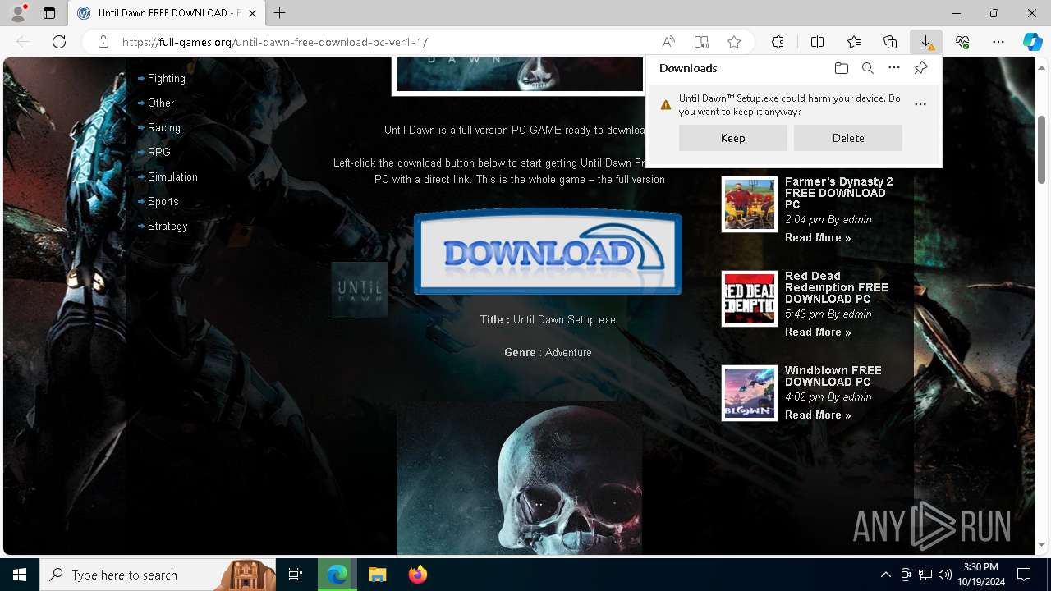Click the taskbar search box
1051x591 pixels.
tap(158, 575)
